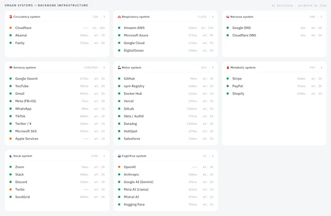Click the orange status dot beside Twilio
Screen dimensions: 331x216
tap(11, 189)
